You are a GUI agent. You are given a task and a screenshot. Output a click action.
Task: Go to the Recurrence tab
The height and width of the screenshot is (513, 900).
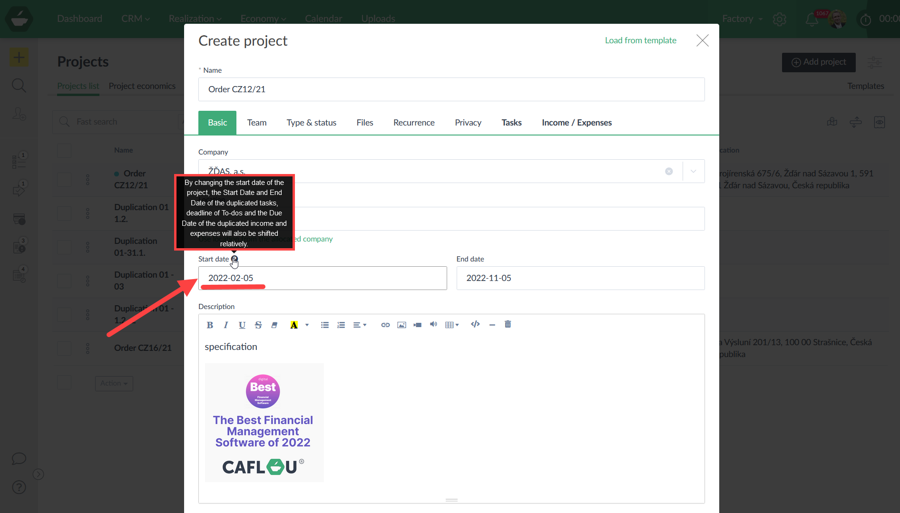tap(414, 123)
